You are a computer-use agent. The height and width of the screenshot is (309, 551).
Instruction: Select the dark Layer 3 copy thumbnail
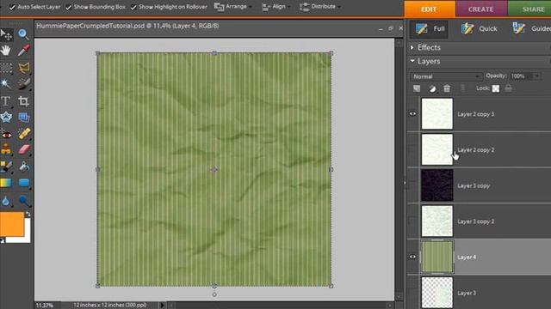click(436, 185)
